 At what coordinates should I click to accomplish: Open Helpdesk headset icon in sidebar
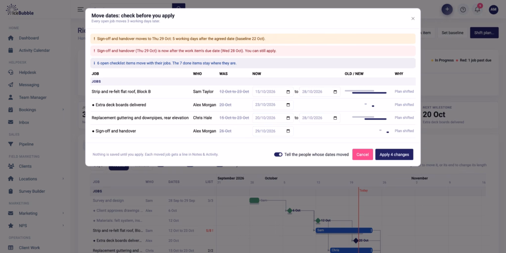point(11,72)
